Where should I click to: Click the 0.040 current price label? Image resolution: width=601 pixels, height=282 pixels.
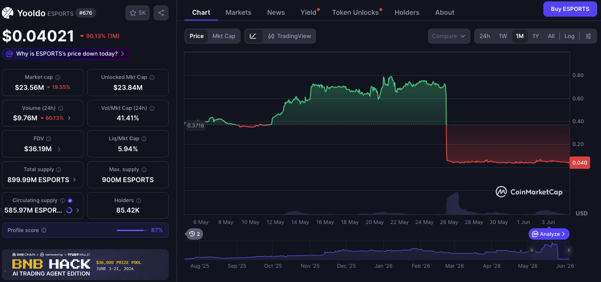coord(580,163)
